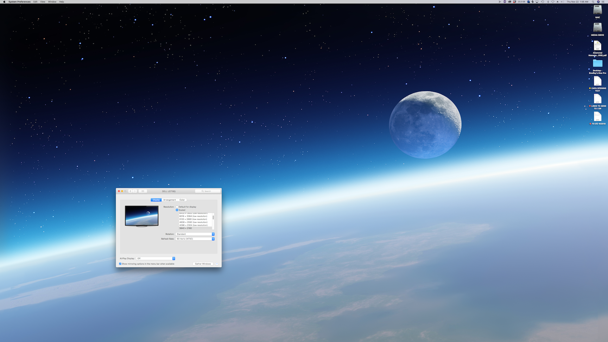
Task: Go forward in System Preferences
Action: [x=135, y=191]
